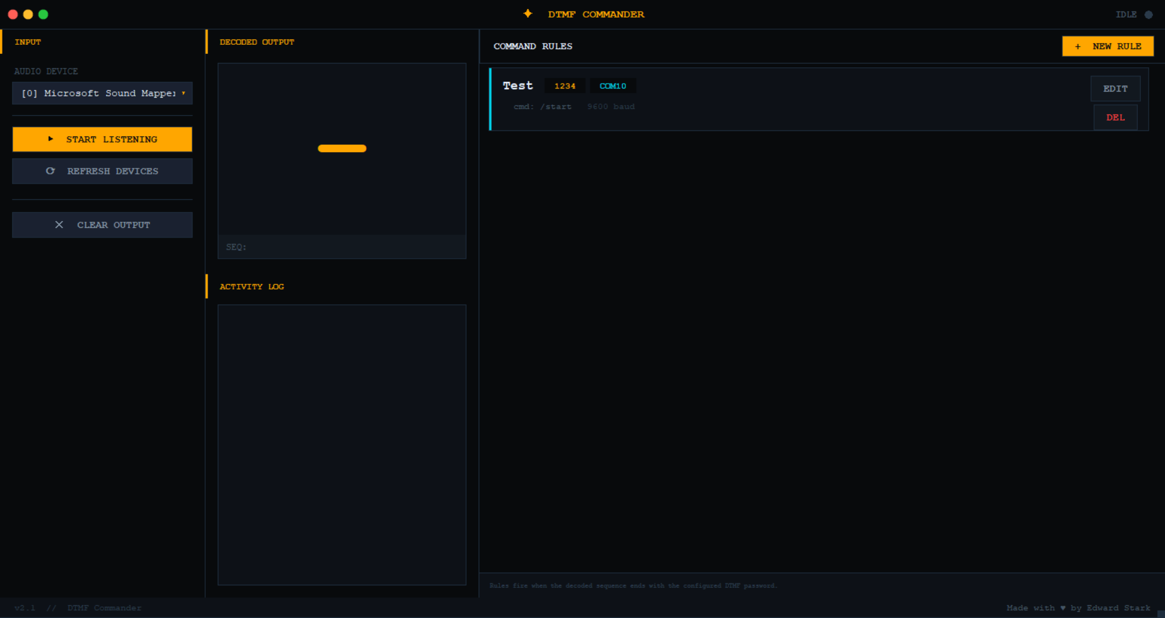Click the DTMF Commander title text
The image size is (1165, 618).
click(x=596, y=14)
